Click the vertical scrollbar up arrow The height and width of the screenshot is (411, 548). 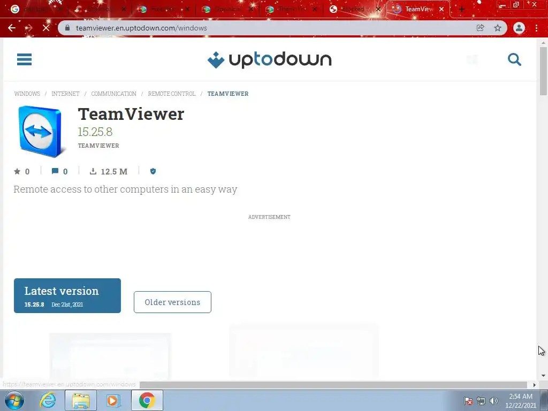(x=543, y=43)
